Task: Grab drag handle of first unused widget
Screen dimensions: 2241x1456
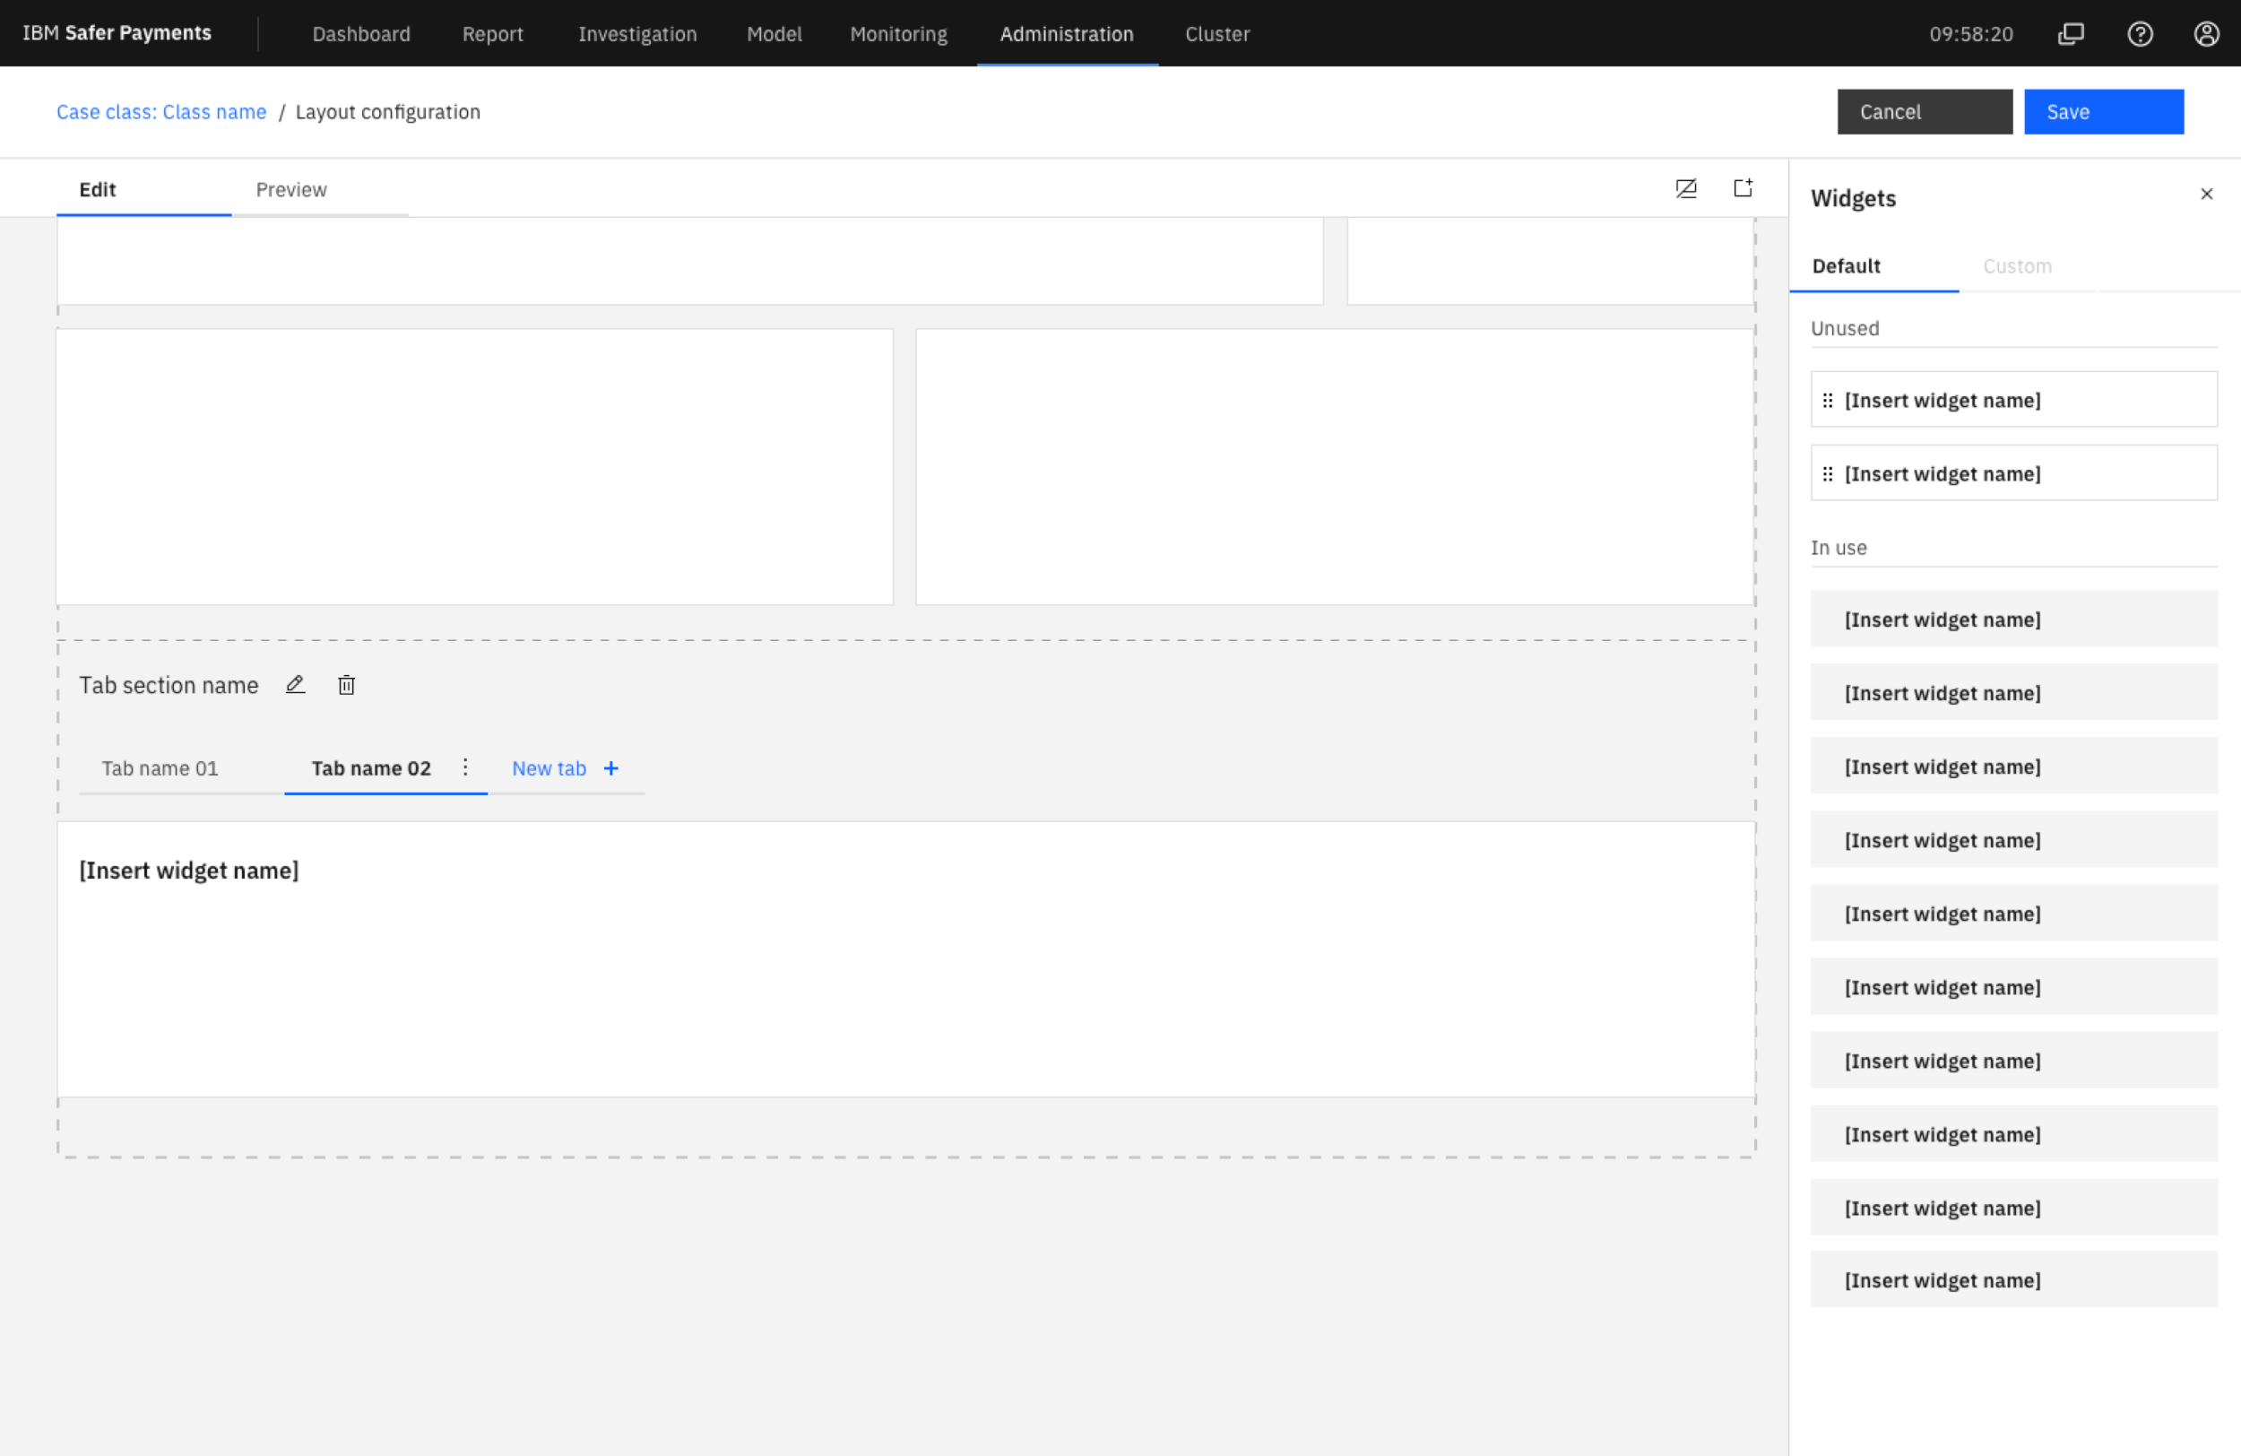Action: pyautogui.click(x=1828, y=400)
